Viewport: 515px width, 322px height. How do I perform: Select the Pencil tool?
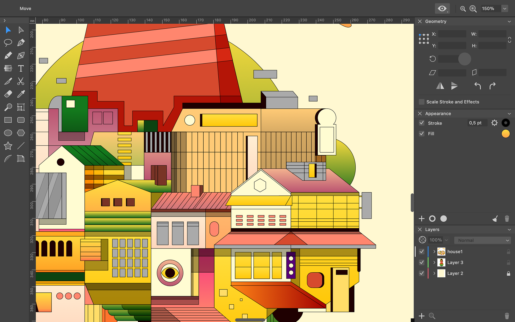coord(8,55)
